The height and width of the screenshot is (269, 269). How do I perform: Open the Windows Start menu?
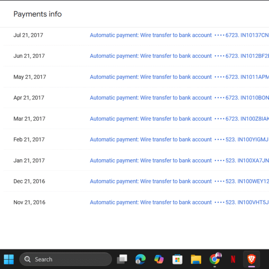click(9, 259)
